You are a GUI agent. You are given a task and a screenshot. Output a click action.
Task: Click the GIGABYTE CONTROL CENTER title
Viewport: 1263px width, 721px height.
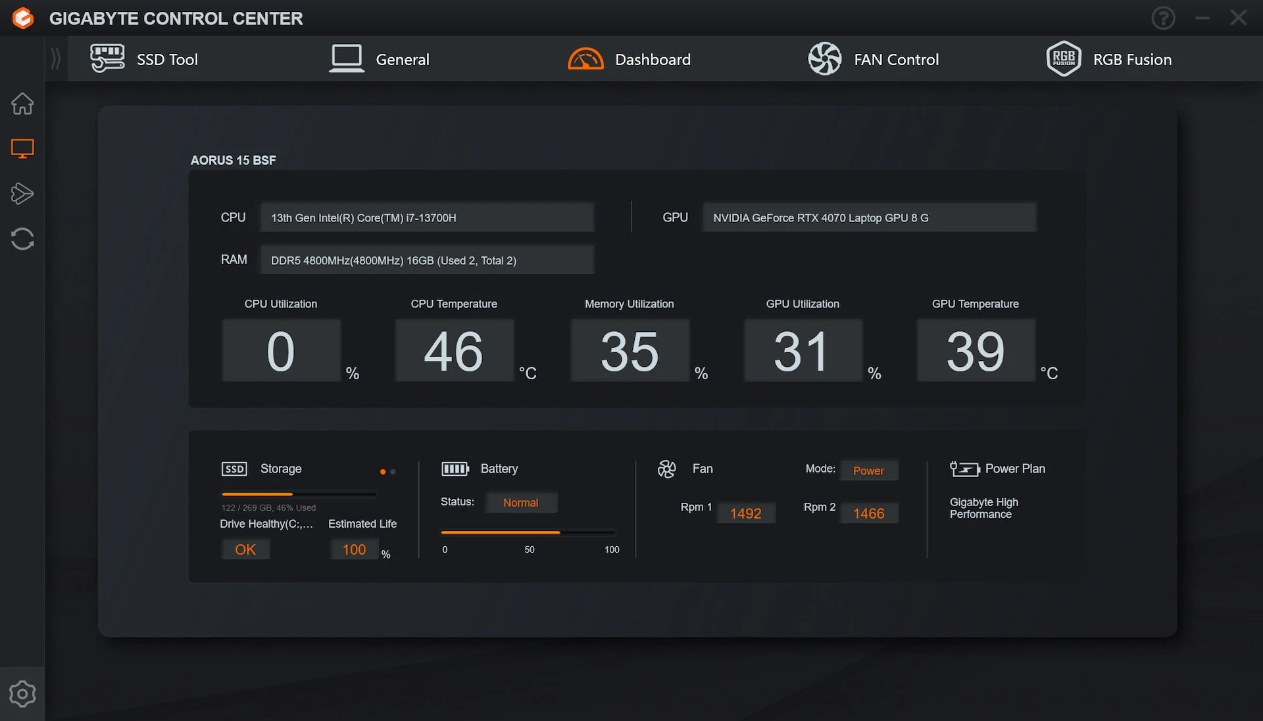pos(176,18)
